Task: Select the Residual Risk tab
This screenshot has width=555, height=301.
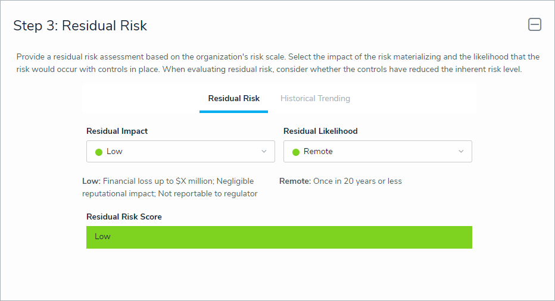Action: pos(233,98)
